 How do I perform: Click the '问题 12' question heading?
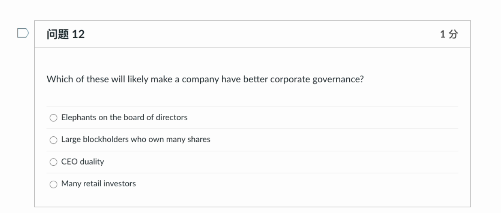pos(66,34)
